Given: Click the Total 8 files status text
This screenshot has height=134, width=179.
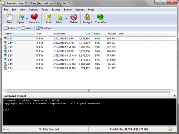Looking at the screenshot, I should click(x=129, y=129).
